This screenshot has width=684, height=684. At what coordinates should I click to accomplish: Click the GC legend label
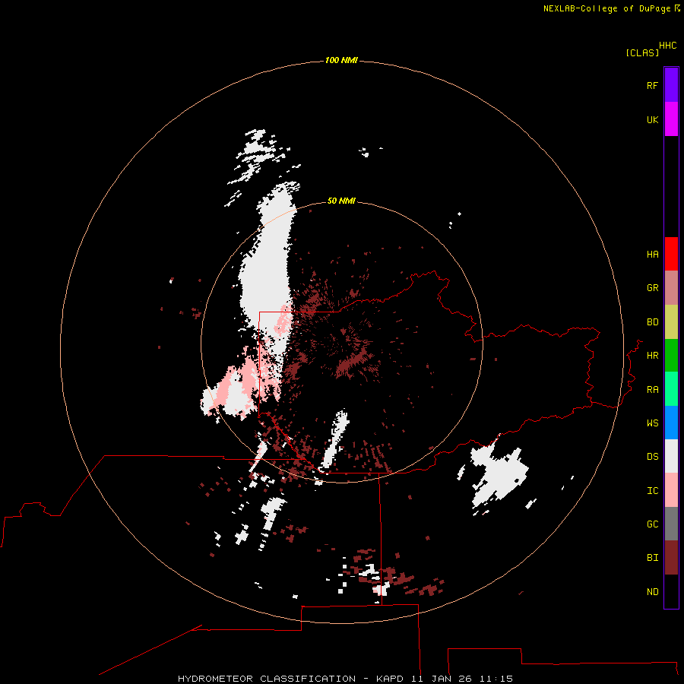(x=652, y=524)
